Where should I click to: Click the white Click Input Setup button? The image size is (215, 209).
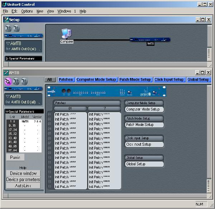click(144, 144)
